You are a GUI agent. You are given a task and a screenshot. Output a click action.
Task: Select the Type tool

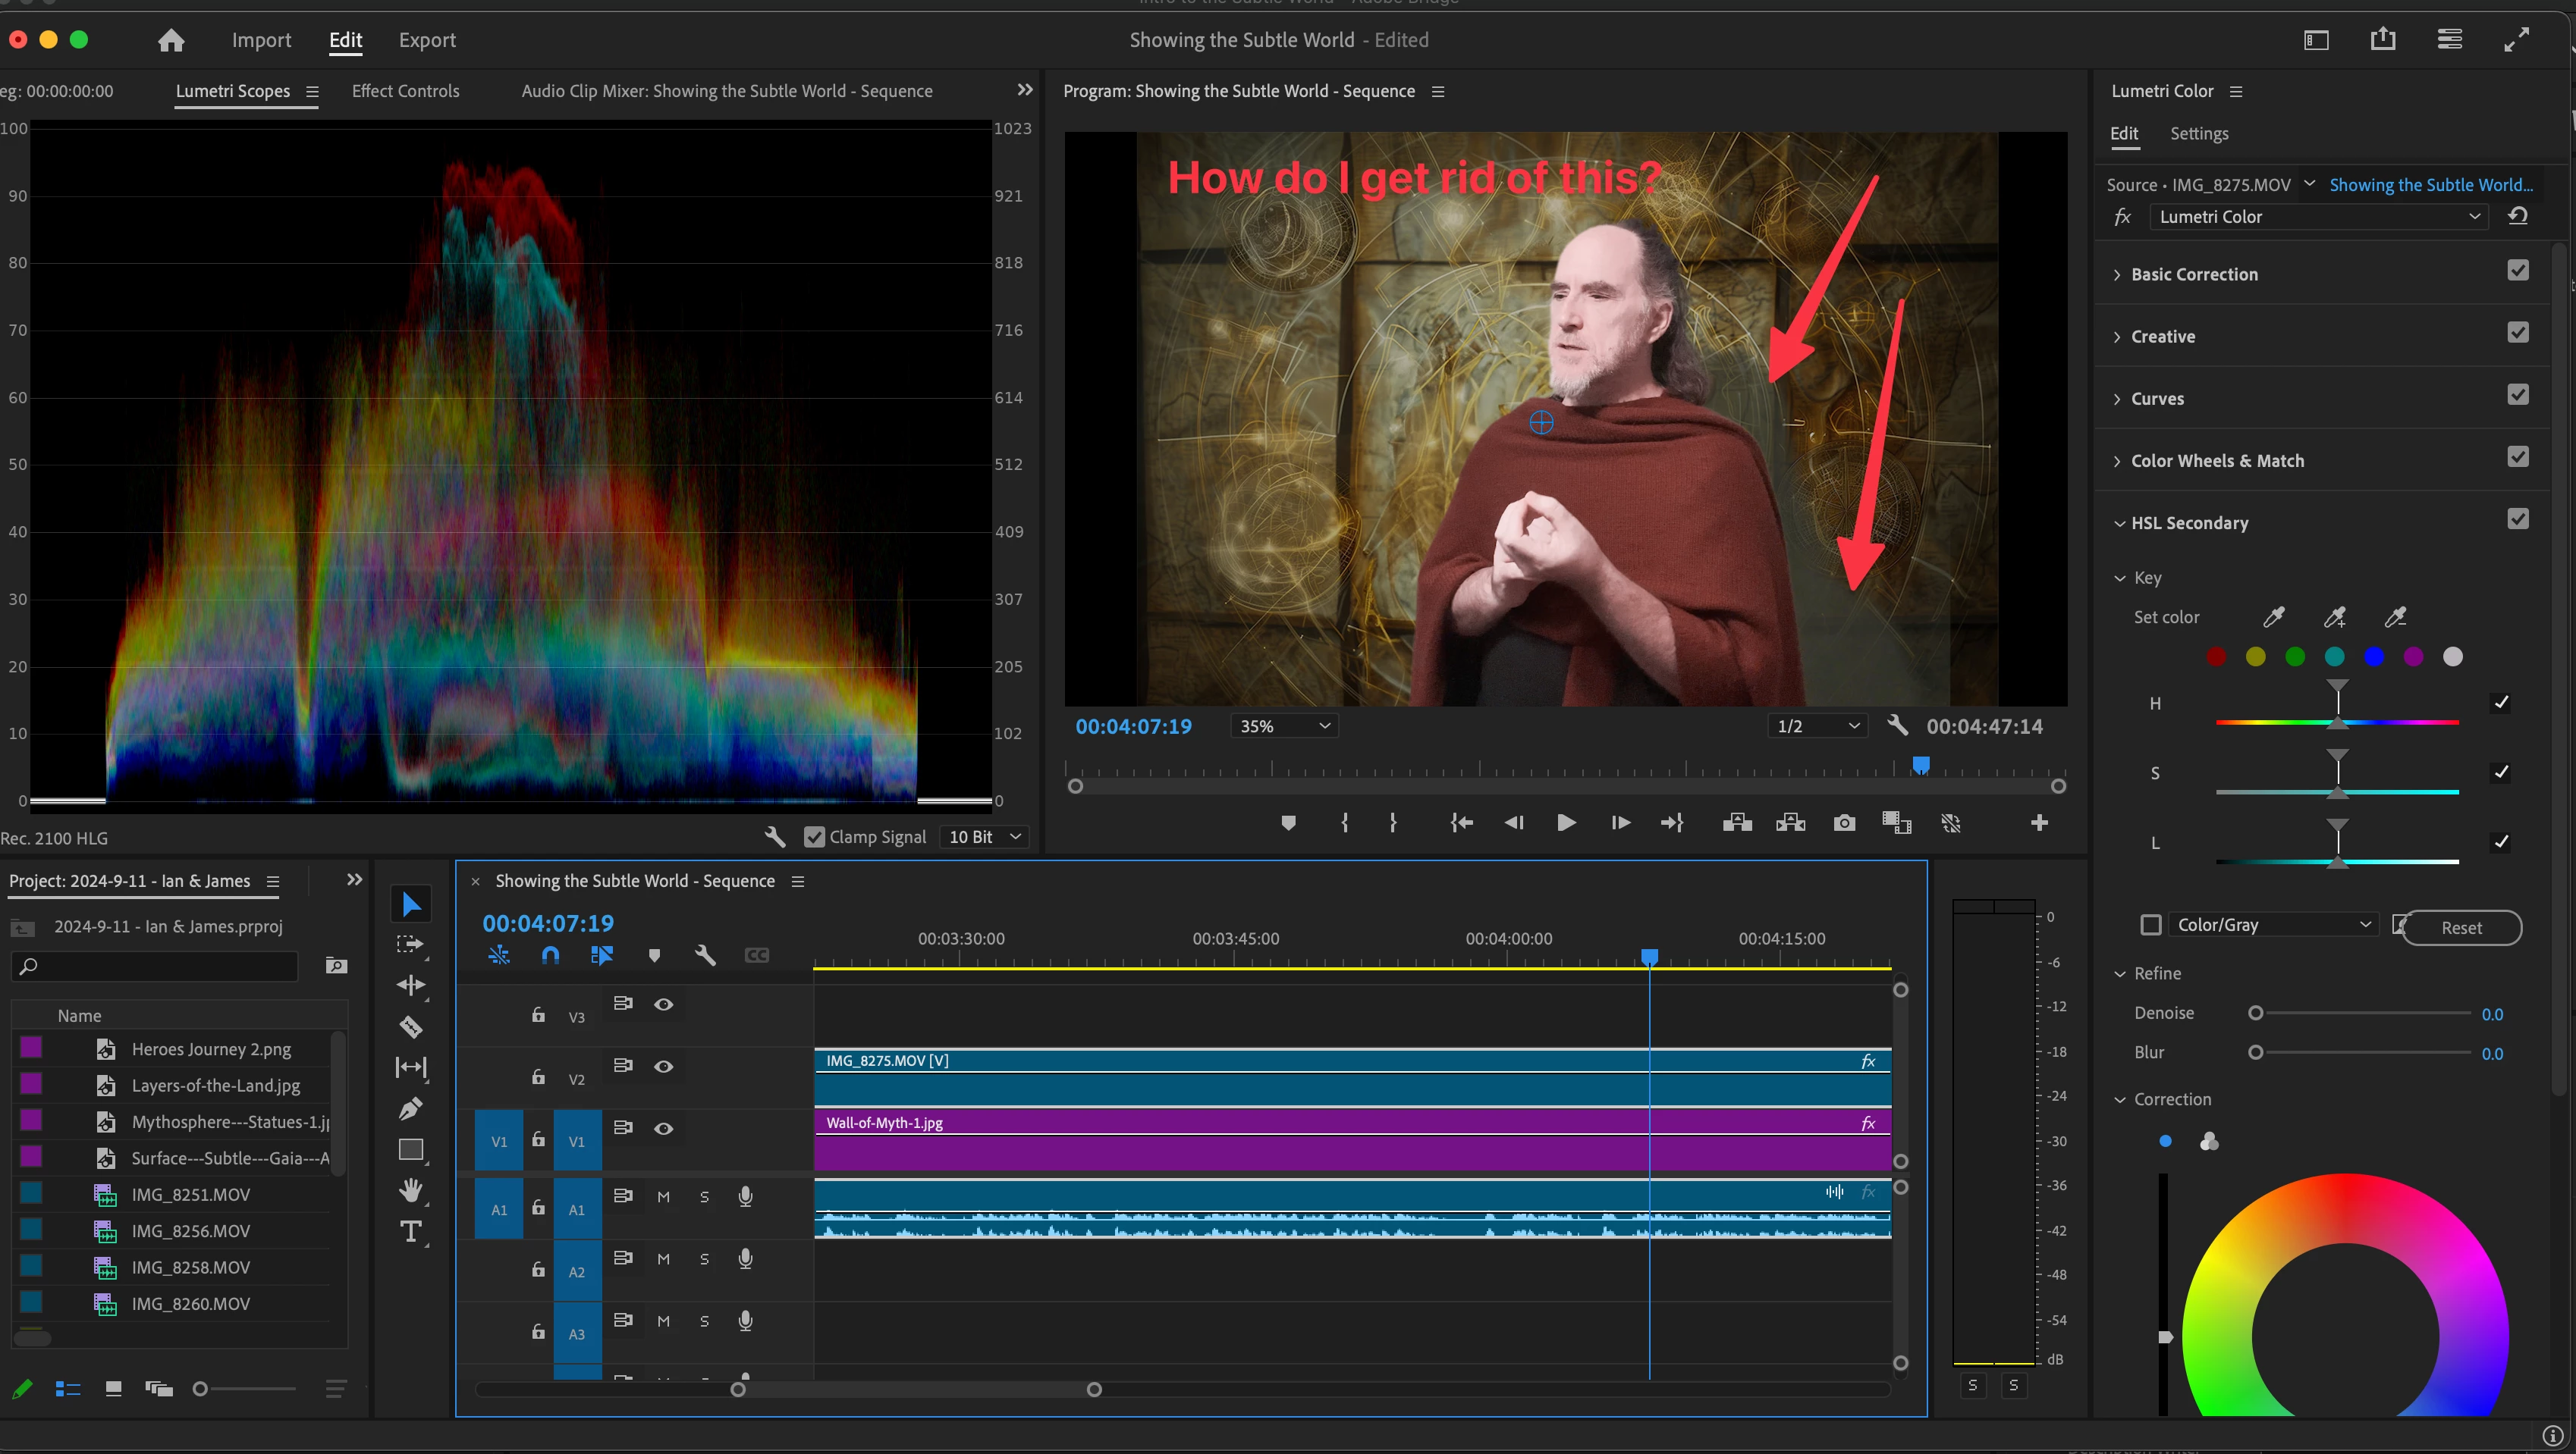pos(410,1231)
